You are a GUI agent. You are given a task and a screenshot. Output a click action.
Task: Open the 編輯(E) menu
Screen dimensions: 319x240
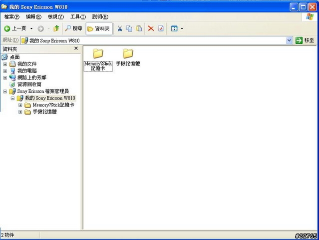34,16
